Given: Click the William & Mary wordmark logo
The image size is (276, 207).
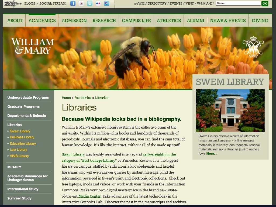Looking at the screenshot, I should (33, 46).
